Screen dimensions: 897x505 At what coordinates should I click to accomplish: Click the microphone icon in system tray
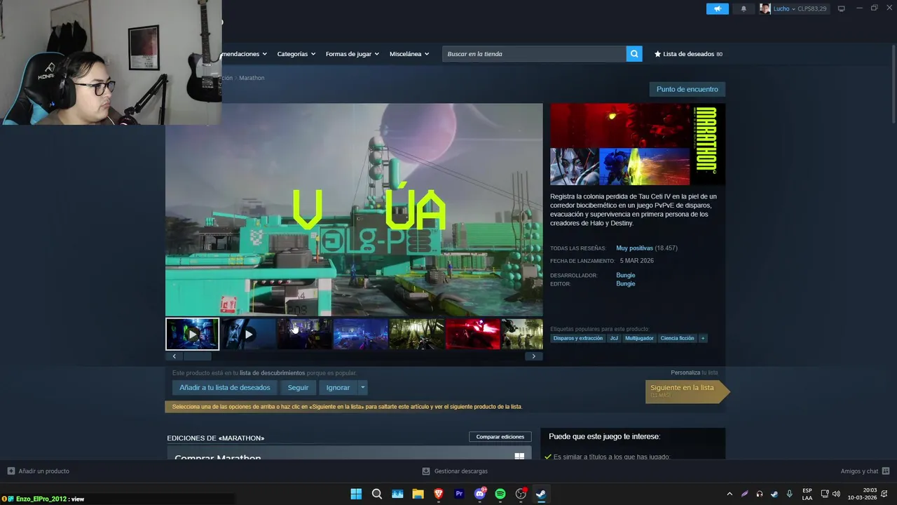[x=790, y=494]
